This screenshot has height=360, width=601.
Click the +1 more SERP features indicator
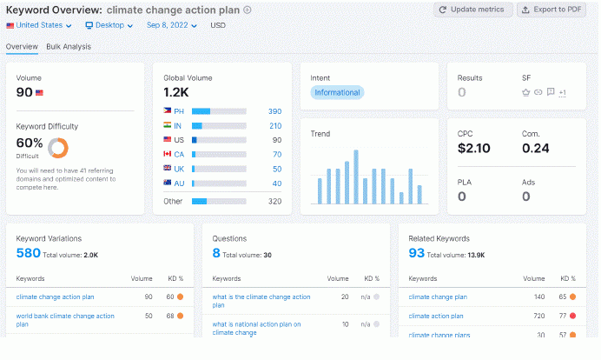(562, 93)
